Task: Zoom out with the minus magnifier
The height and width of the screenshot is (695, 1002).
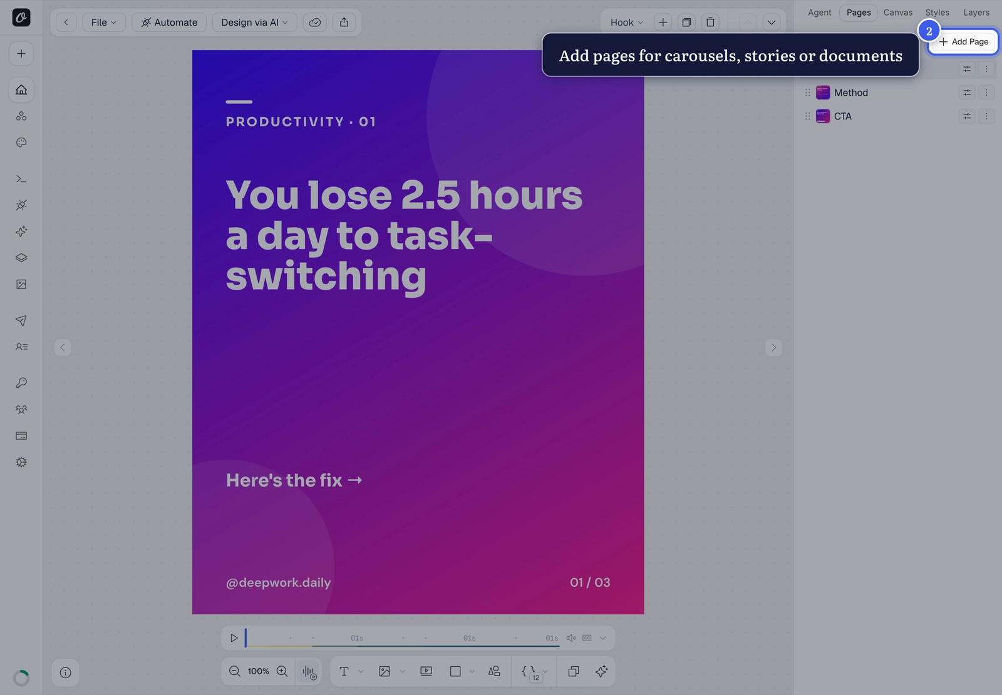Action: click(235, 671)
